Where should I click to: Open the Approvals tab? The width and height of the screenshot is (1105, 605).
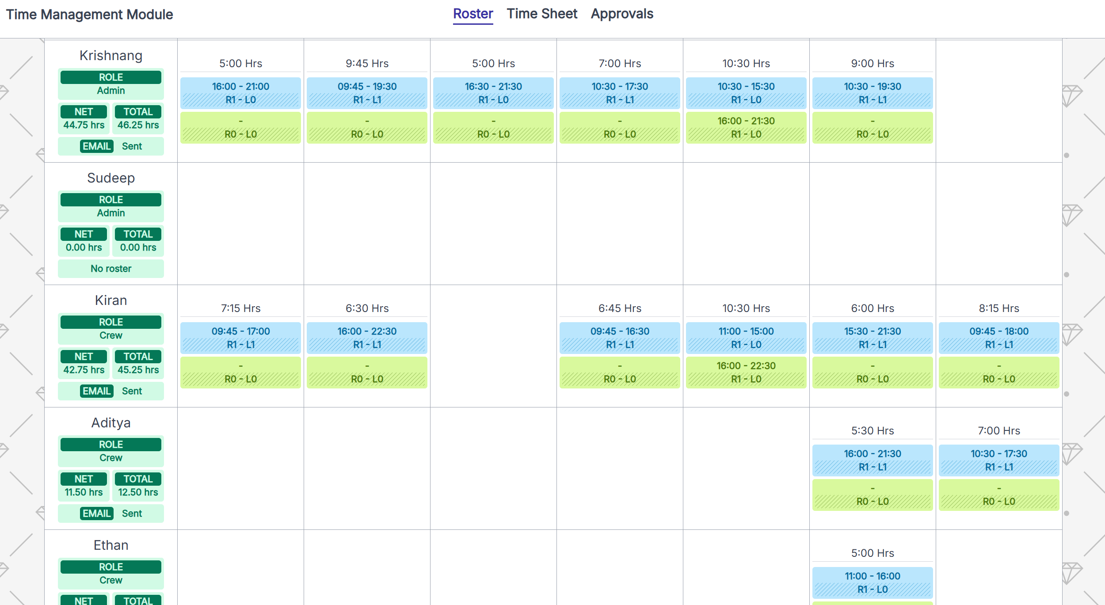pyautogui.click(x=622, y=14)
